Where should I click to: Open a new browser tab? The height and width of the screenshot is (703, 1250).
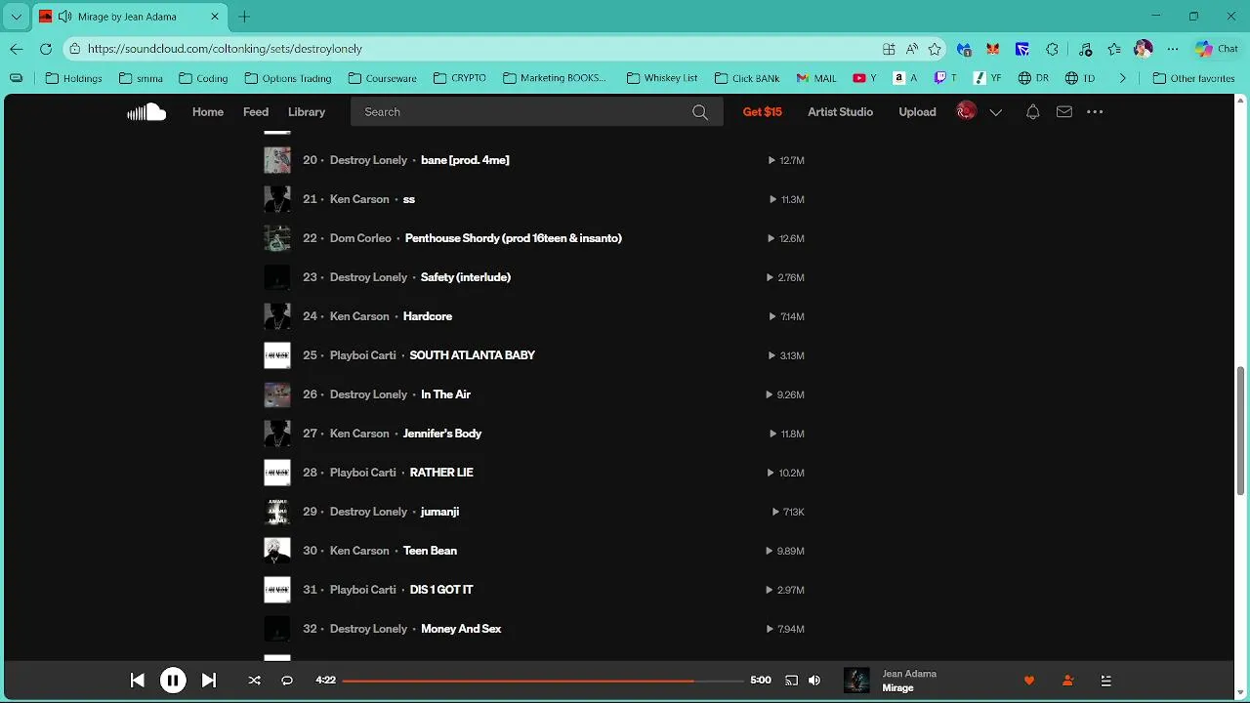point(244,17)
